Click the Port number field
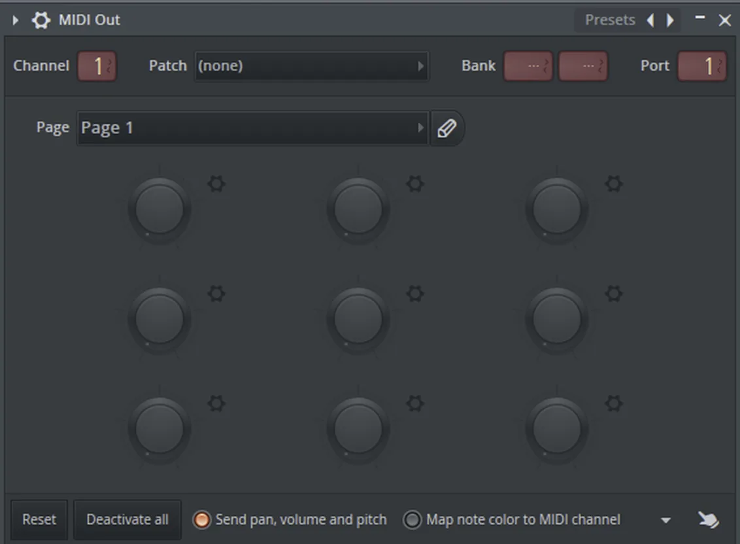This screenshot has height=544, width=740. pyautogui.click(x=702, y=66)
